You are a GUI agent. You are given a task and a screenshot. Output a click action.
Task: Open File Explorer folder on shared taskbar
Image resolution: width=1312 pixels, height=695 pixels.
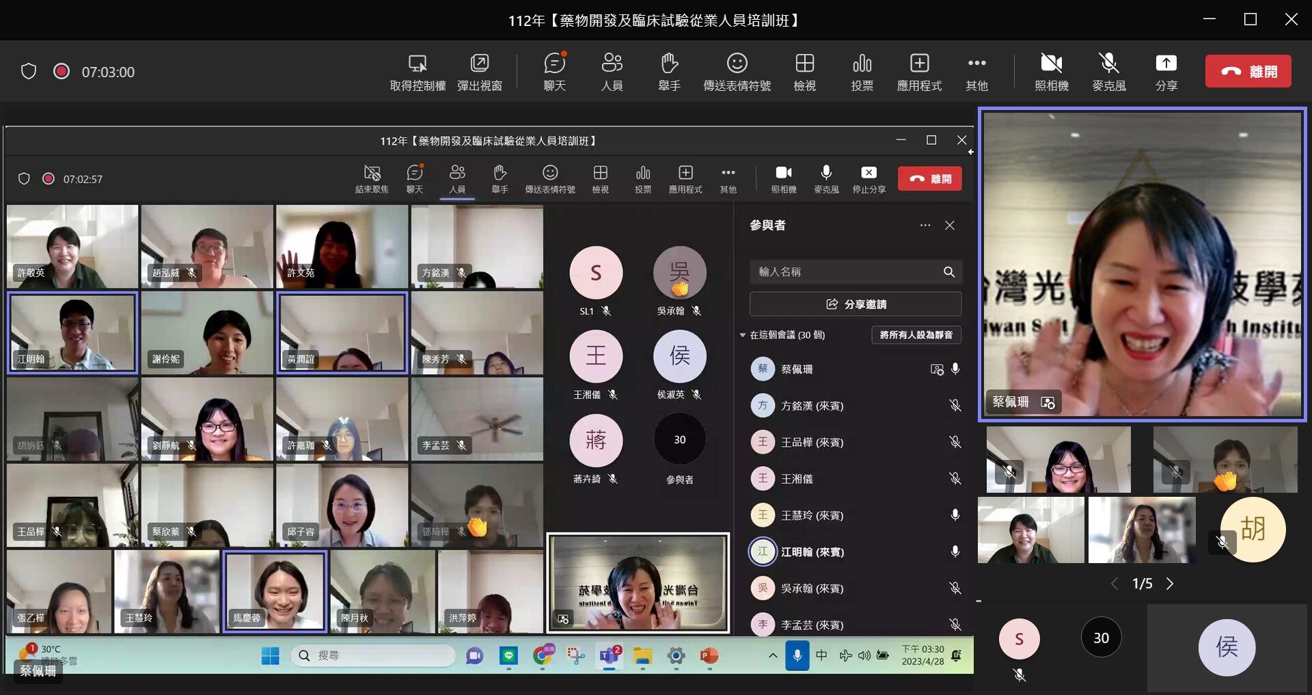point(642,656)
